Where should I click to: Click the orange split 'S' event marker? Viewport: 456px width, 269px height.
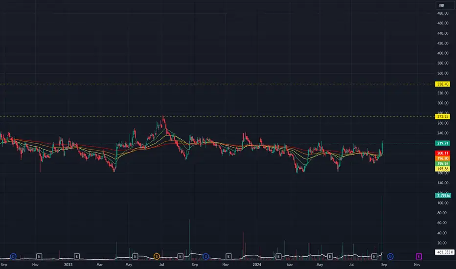pos(157,256)
